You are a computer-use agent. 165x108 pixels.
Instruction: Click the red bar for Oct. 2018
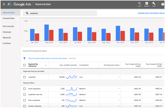123,36
